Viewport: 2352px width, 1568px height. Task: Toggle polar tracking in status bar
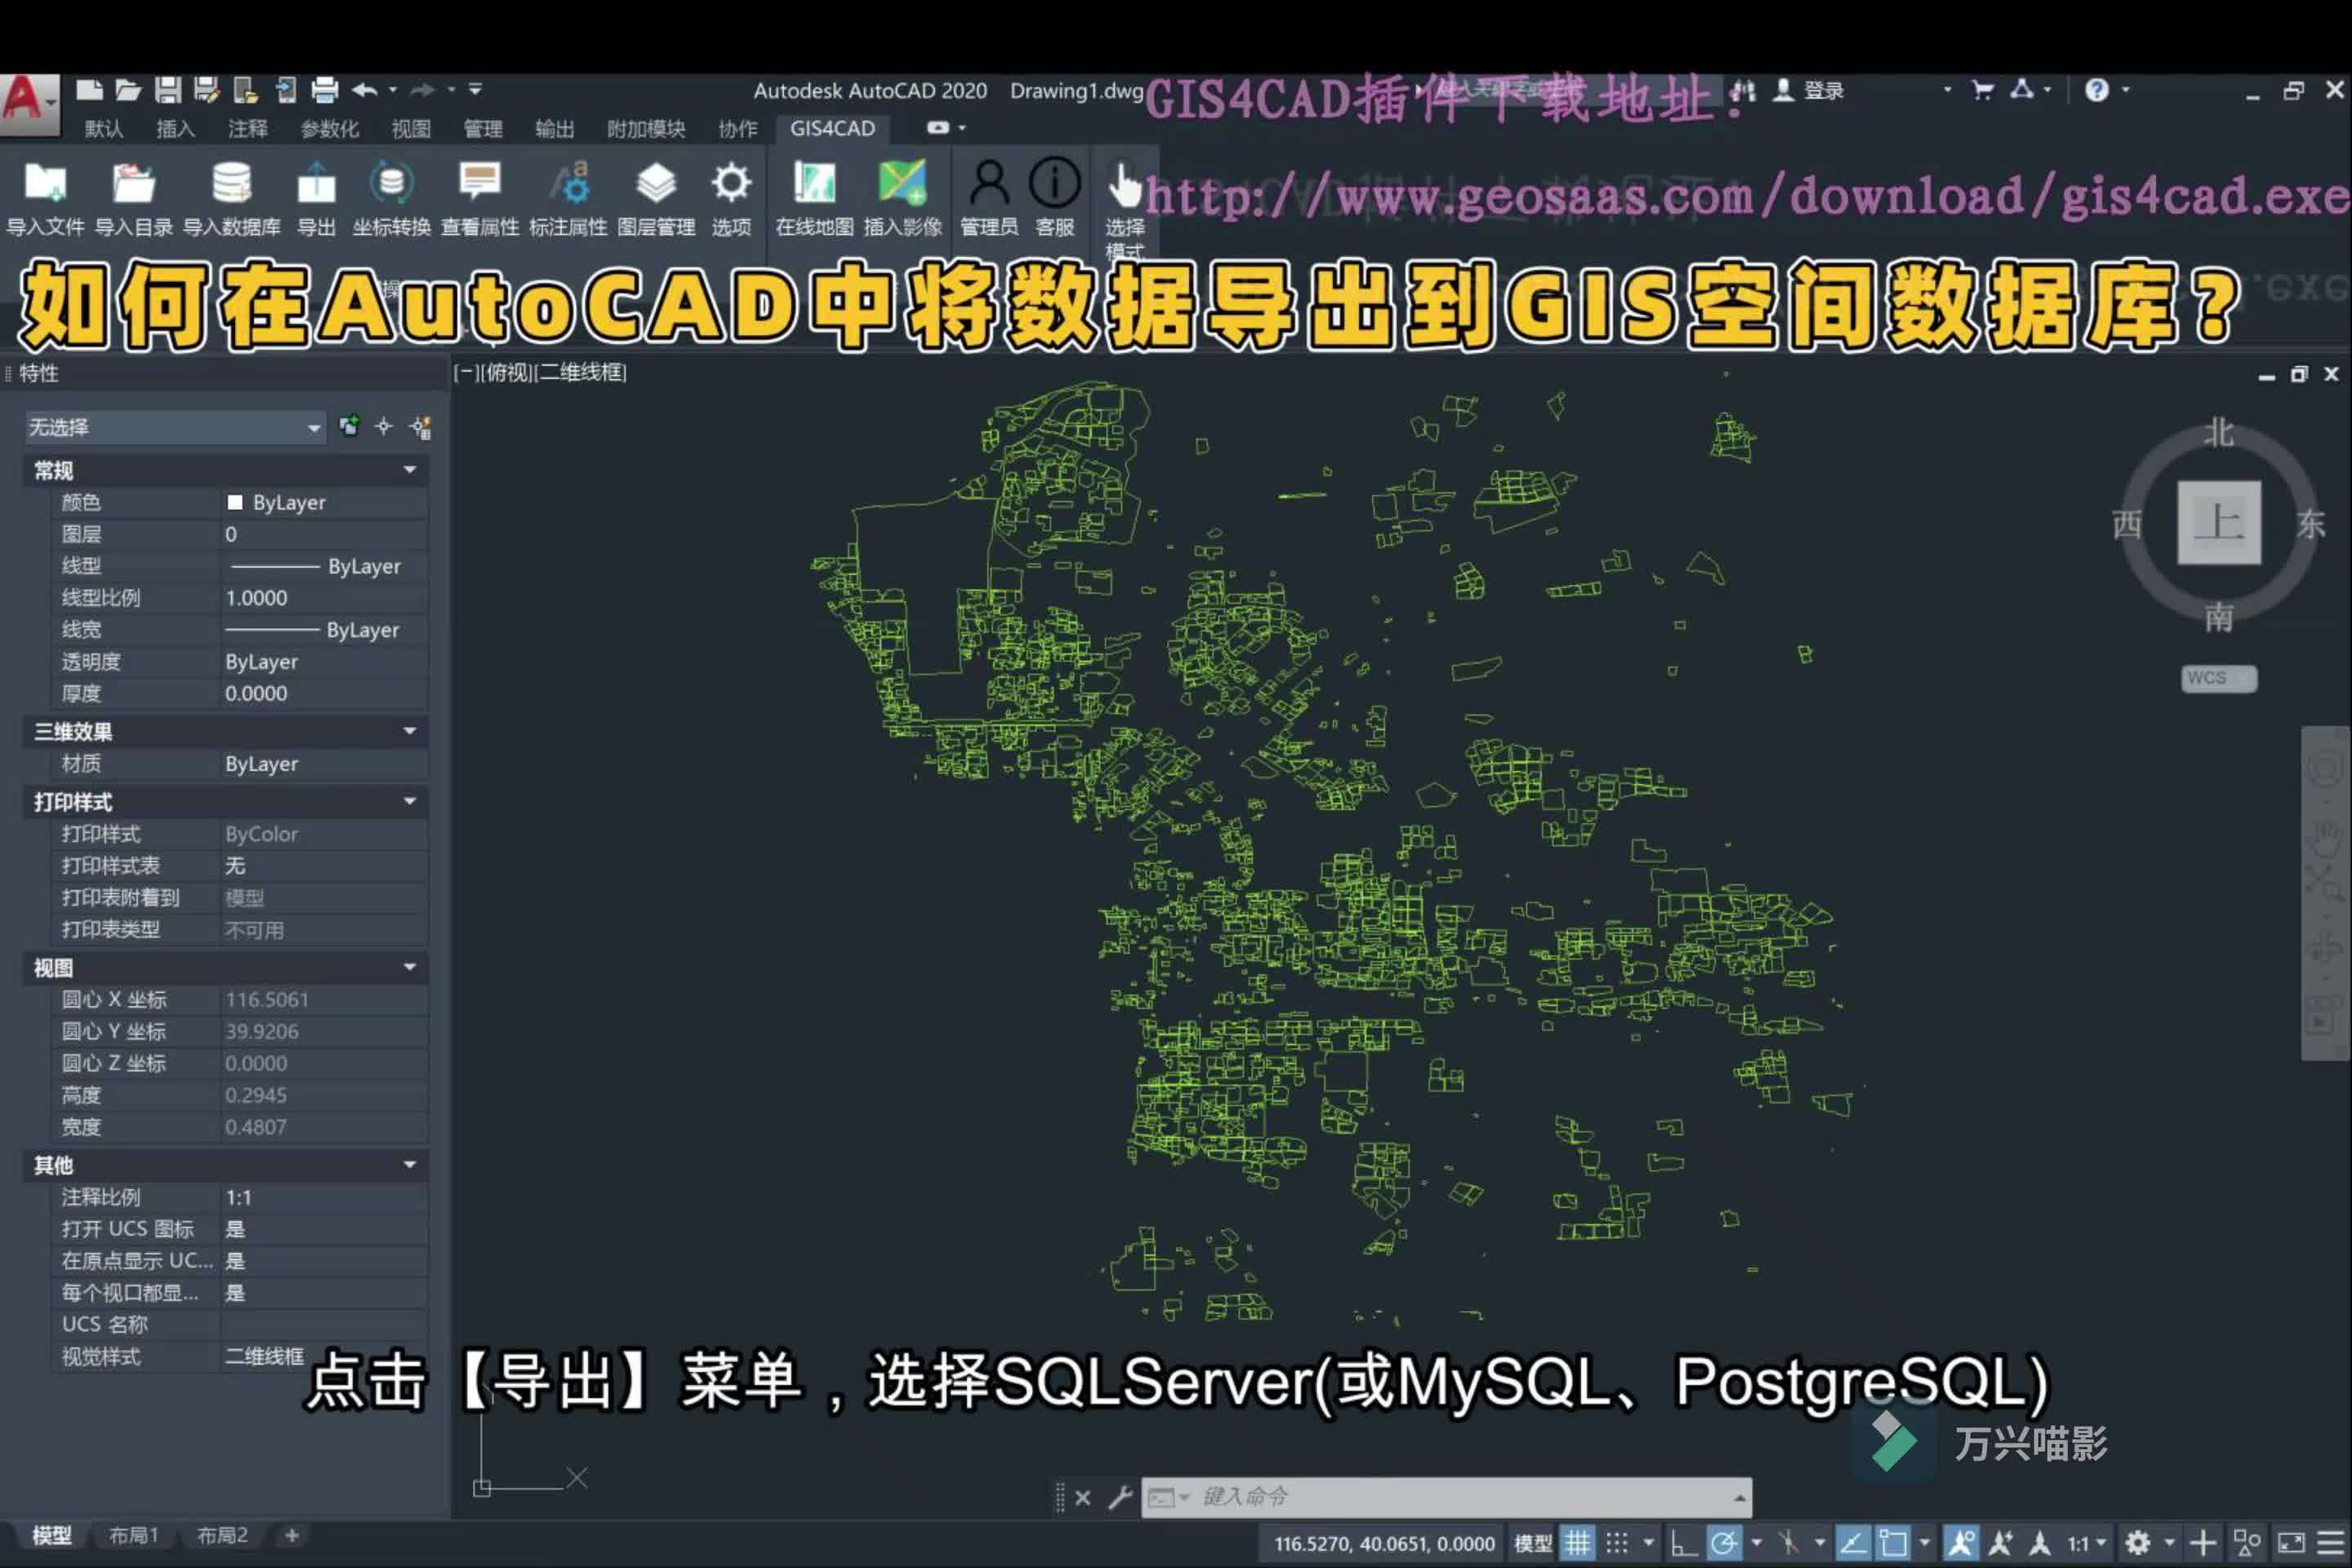(1724, 1543)
